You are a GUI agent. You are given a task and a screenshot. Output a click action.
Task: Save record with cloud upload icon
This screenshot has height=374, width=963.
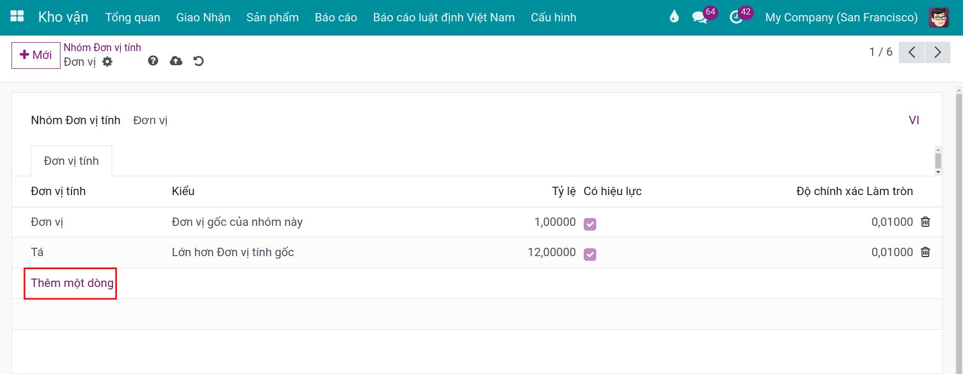click(176, 61)
